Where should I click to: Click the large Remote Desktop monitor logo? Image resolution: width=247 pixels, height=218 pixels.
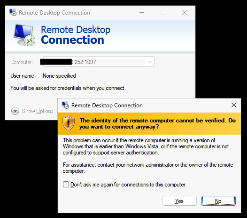pos(24,35)
